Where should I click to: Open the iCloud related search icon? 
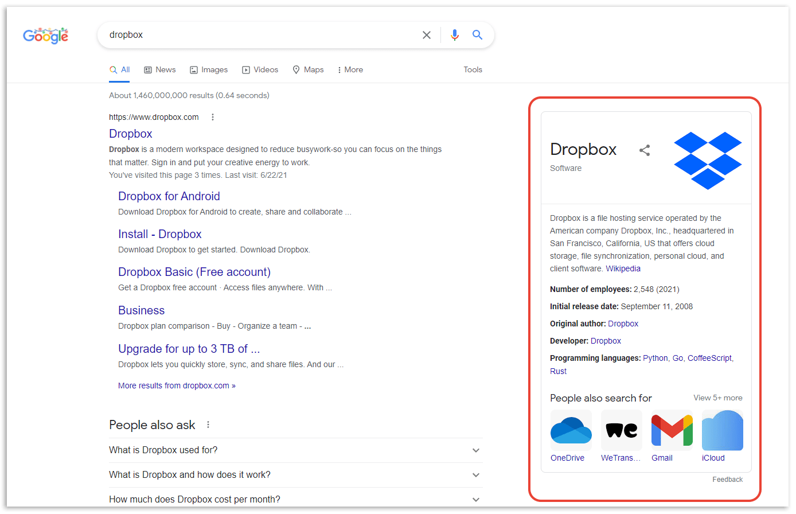pyautogui.click(x=723, y=430)
